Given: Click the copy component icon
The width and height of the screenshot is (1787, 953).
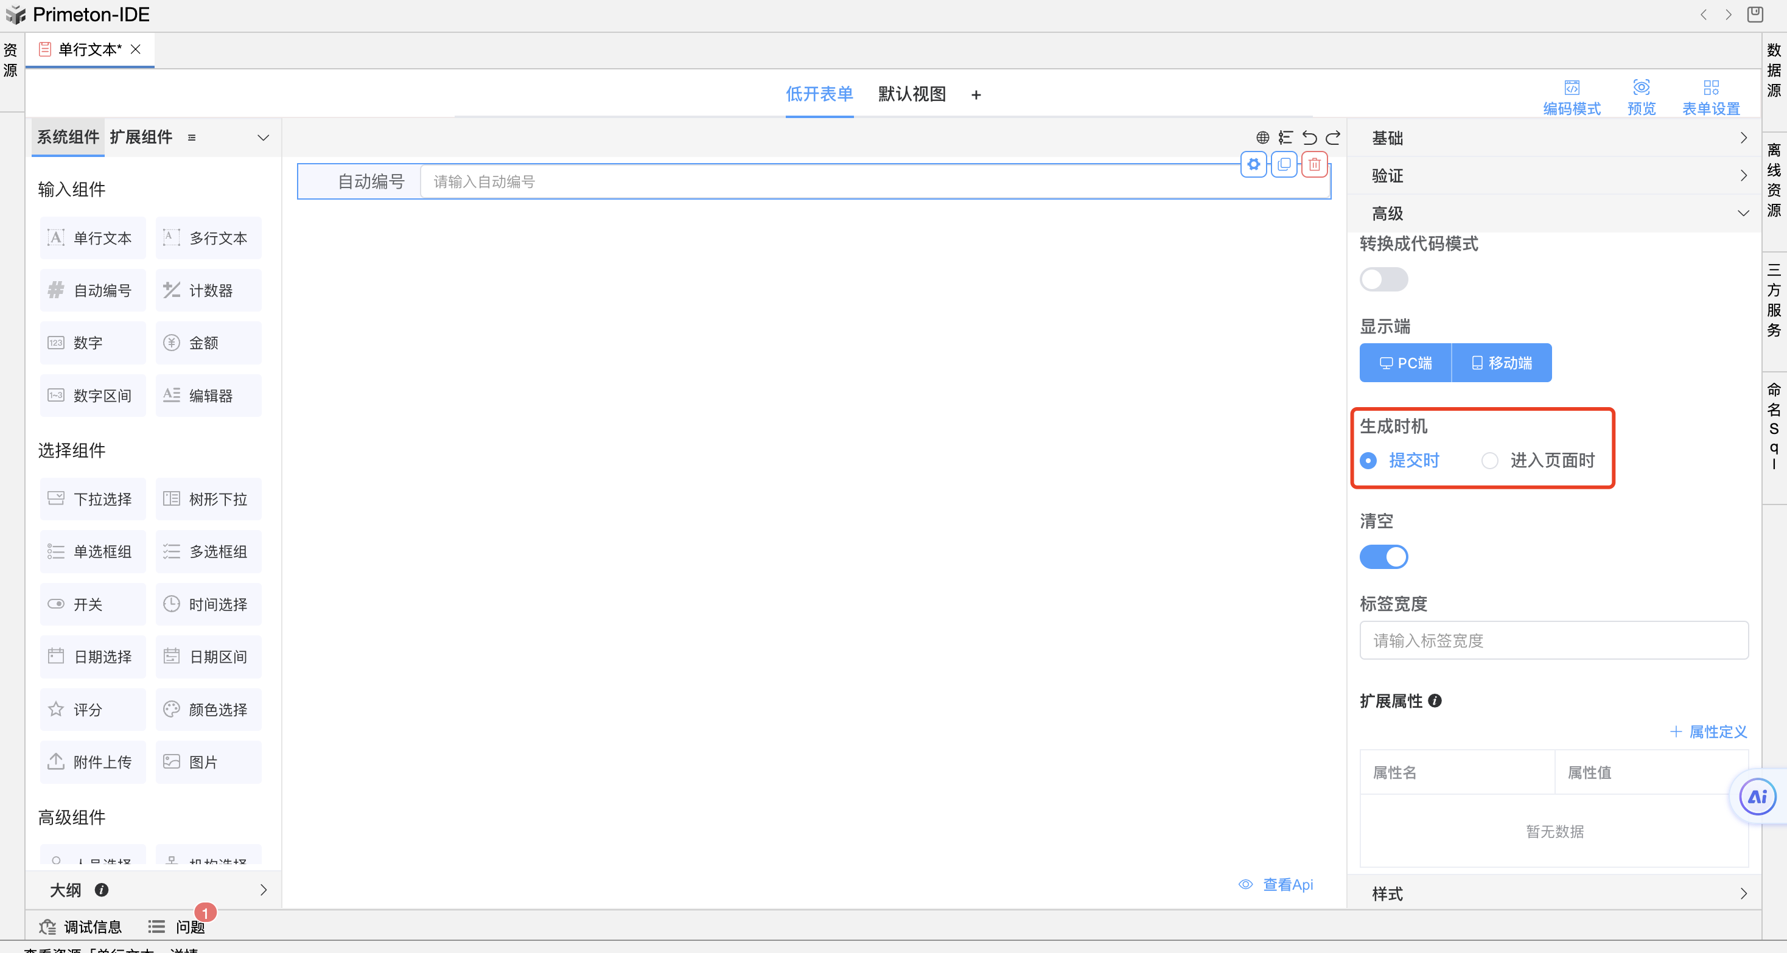Looking at the screenshot, I should click(x=1284, y=164).
